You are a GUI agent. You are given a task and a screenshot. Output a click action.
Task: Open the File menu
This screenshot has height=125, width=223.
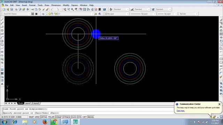(6, 5)
